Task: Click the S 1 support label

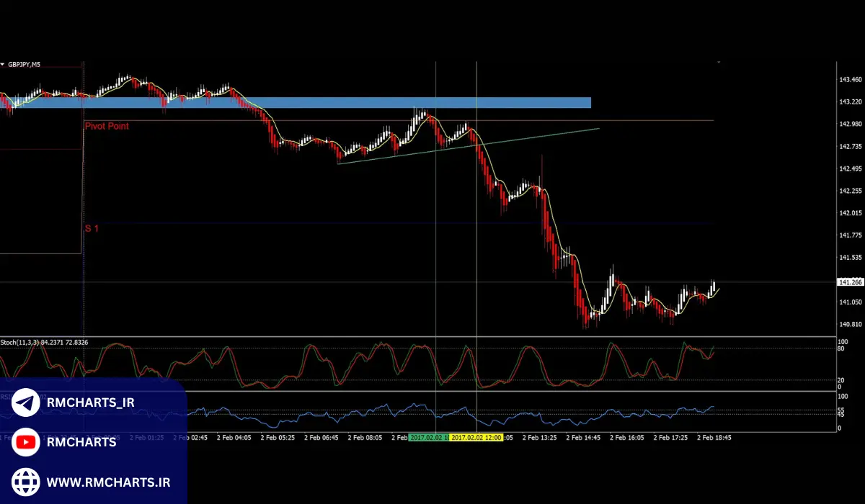Action: coord(92,228)
